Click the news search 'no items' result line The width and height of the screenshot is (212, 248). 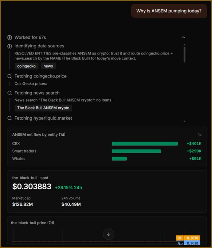point(63,100)
